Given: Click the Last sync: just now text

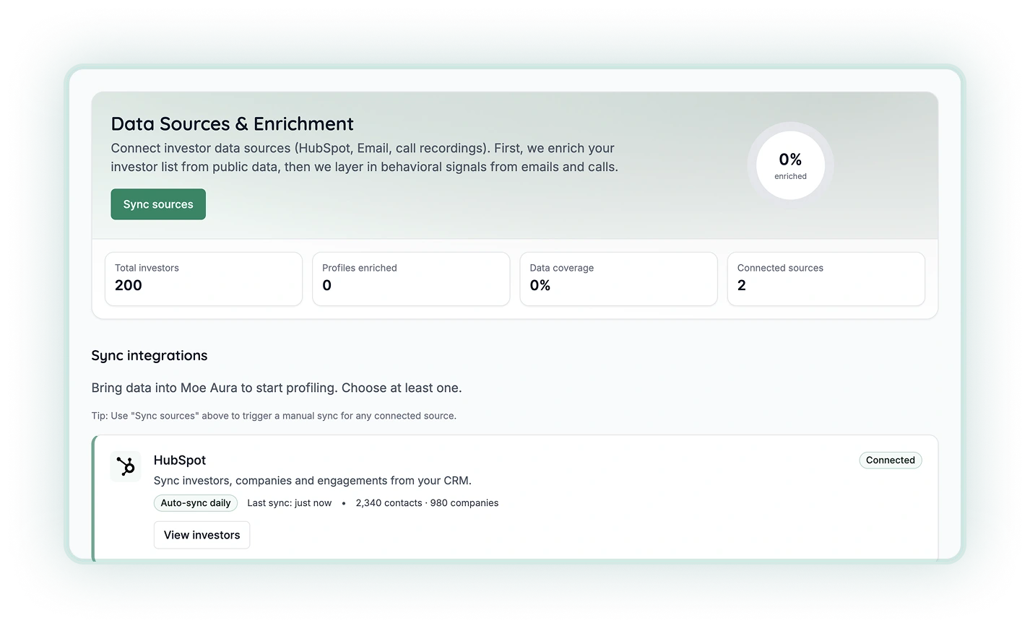Looking at the screenshot, I should point(289,503).
